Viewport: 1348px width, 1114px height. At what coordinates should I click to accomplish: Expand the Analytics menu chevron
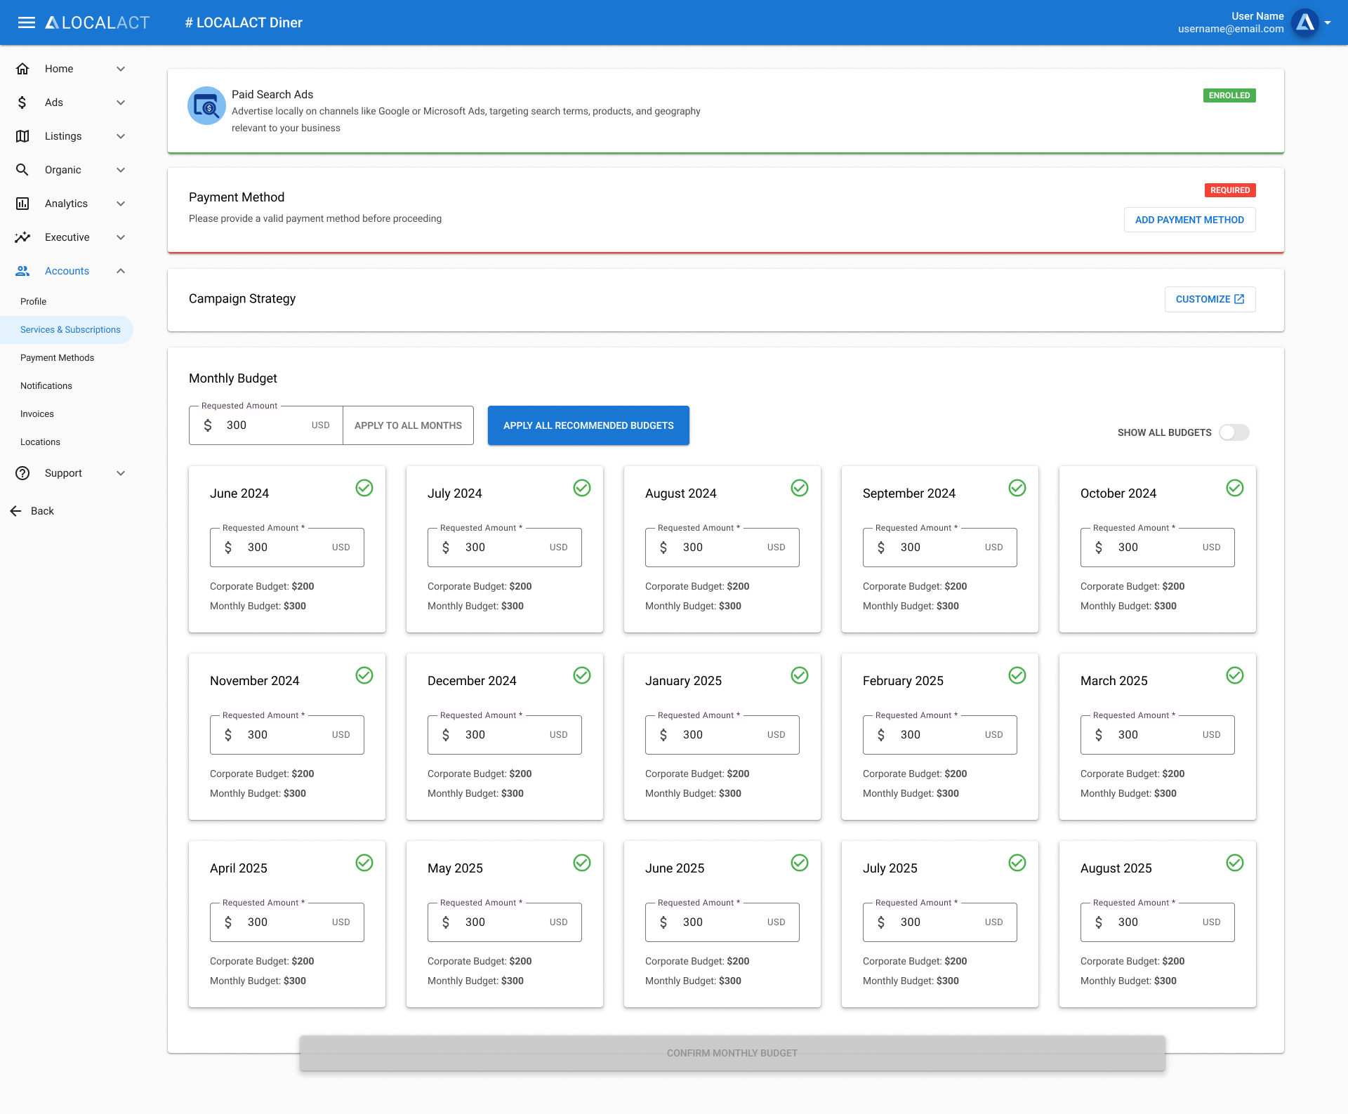pos(121,204)
